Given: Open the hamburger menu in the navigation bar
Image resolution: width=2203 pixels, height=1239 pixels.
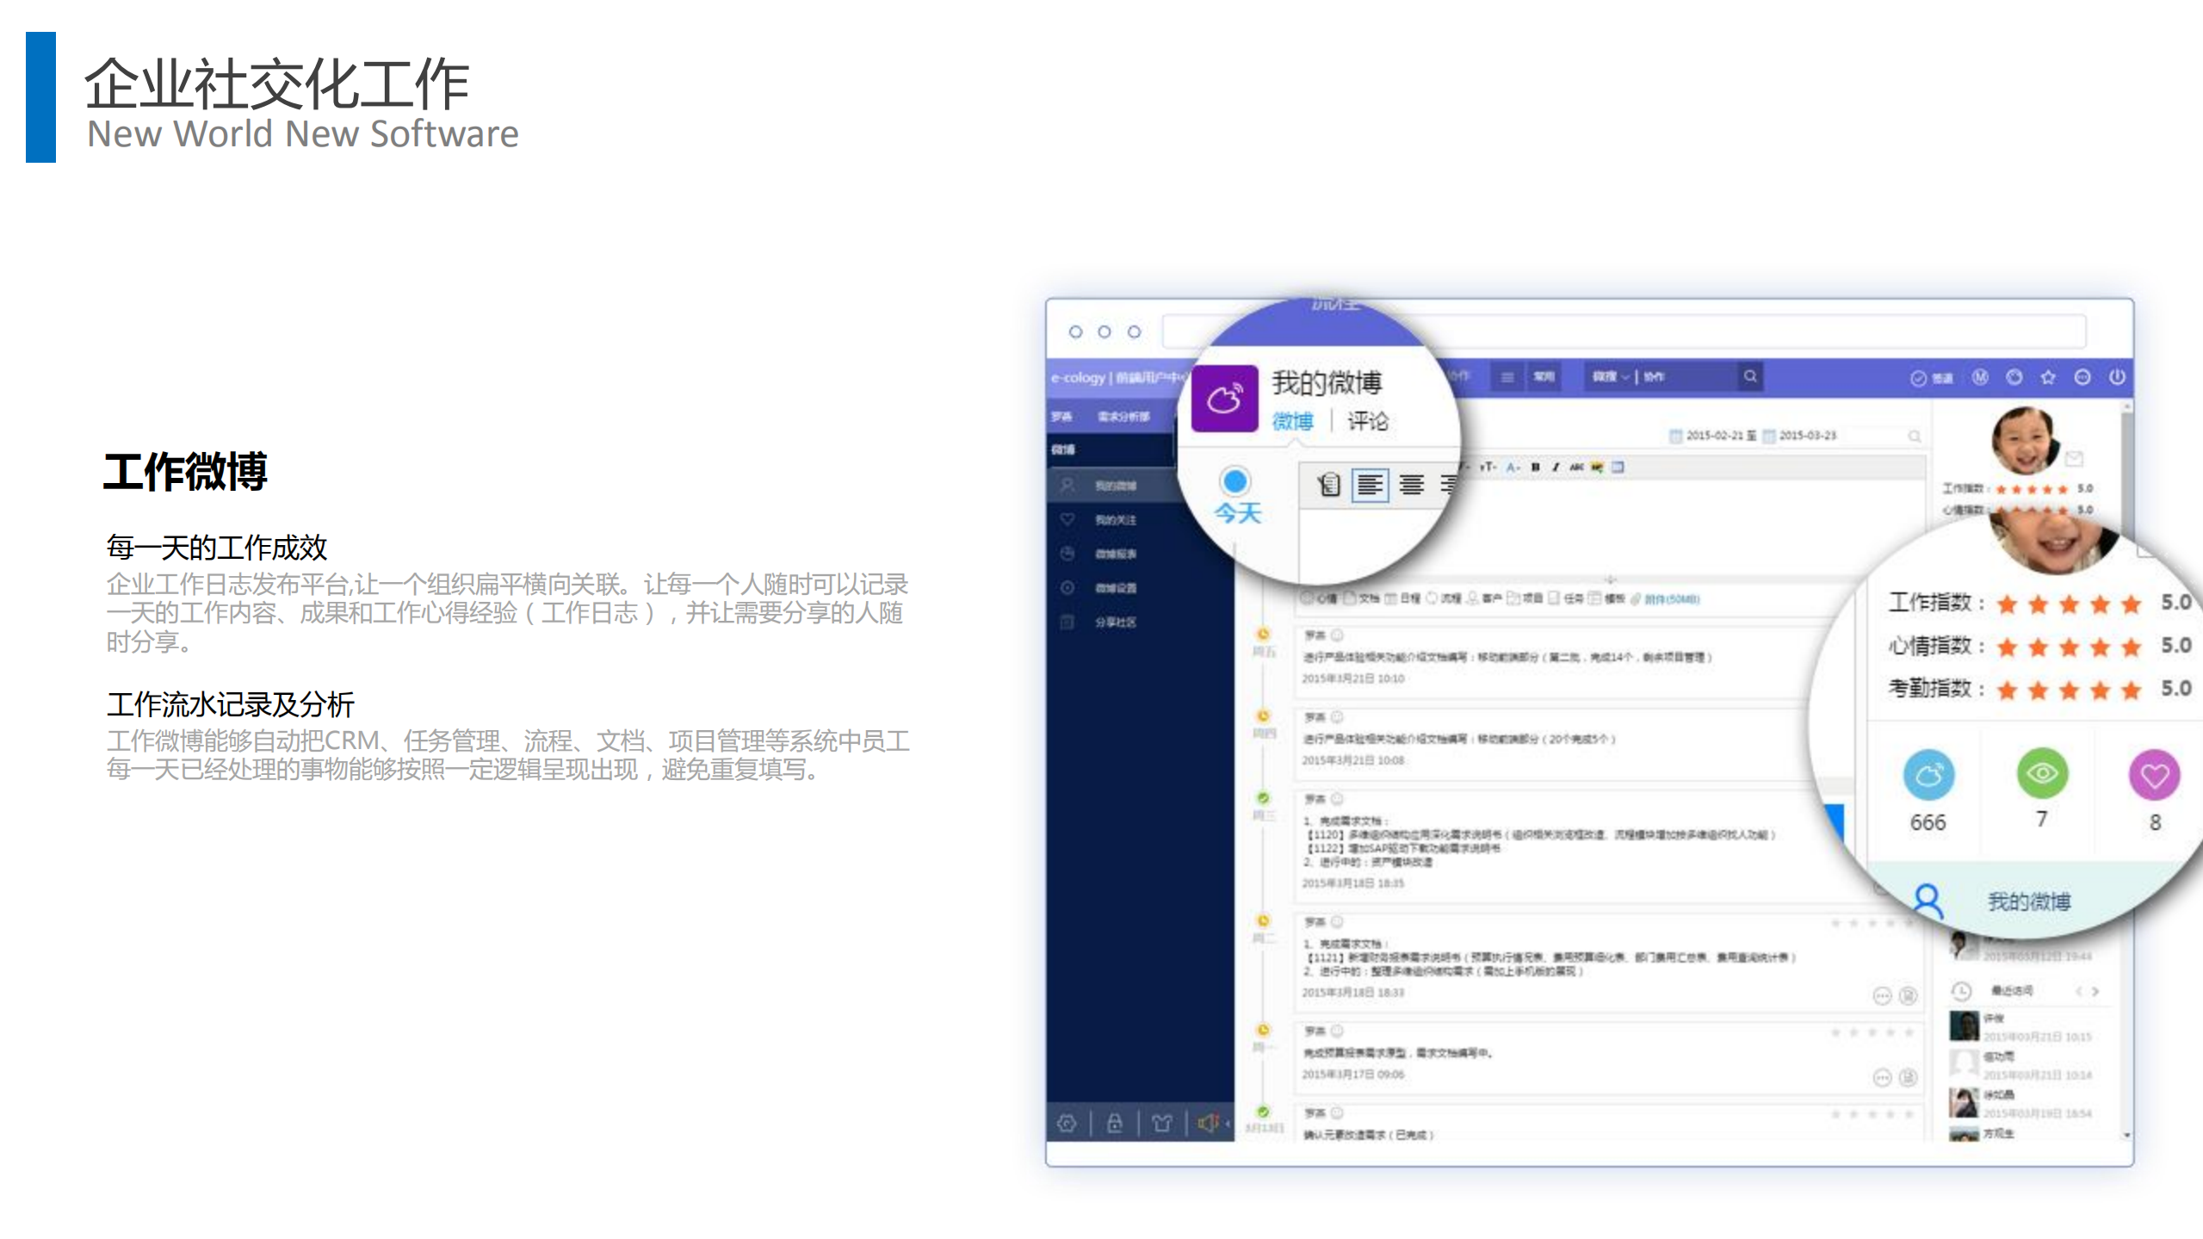Looking at the screenshot, I should click(x=1508, y=376).
